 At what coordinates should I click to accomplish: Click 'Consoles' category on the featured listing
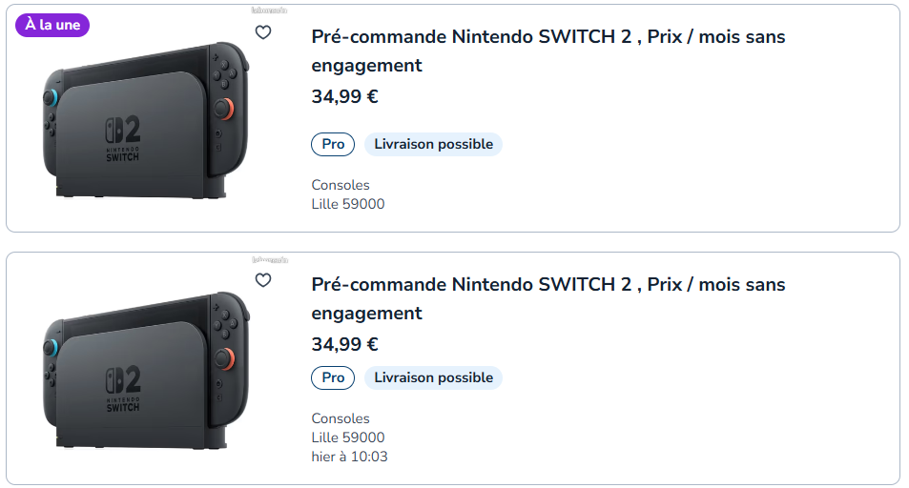click(x=341, y=185)
